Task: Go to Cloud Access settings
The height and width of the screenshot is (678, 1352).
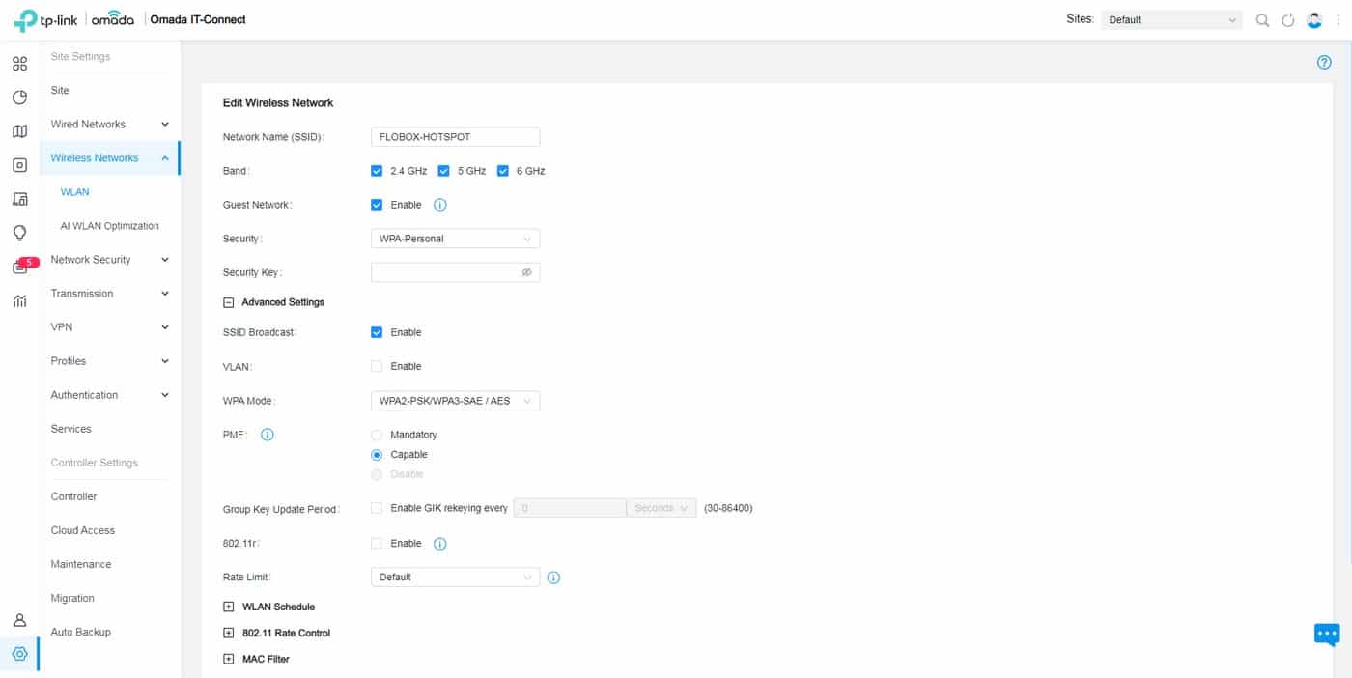Action: point(83,530)
